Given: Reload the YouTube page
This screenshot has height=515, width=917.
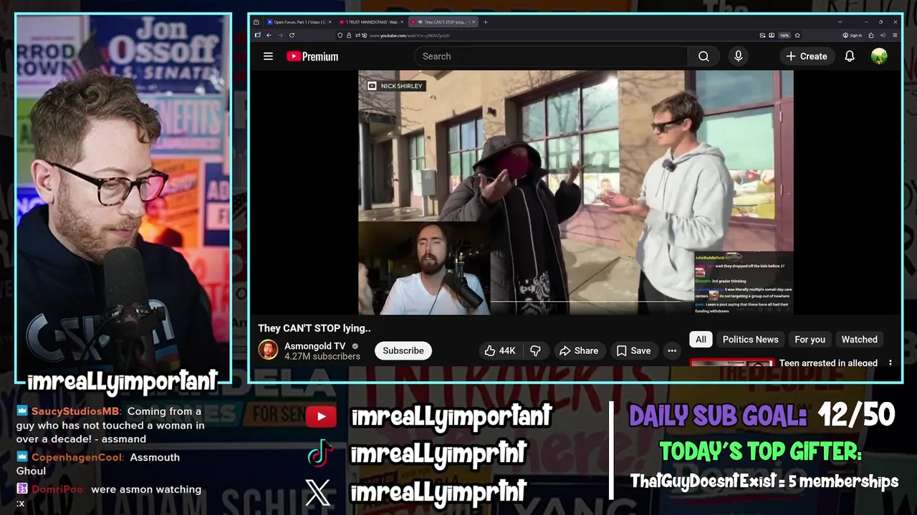Looking at the screenshot, I should pyautogui.click(x=292, y=35).
